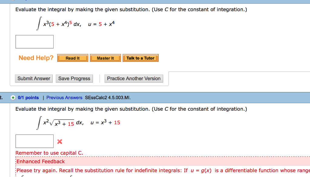
Task: Click the green plus icon beside 0/1 points
Action: point(13,98)
